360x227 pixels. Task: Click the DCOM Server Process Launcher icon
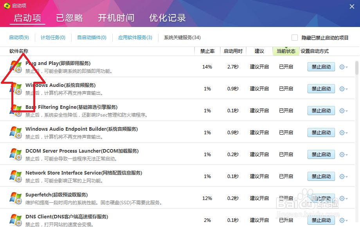click(x=16, y=155)
